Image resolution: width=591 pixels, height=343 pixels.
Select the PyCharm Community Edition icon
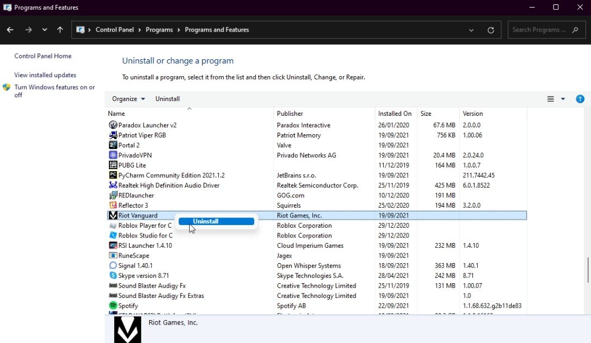[113, 176]
